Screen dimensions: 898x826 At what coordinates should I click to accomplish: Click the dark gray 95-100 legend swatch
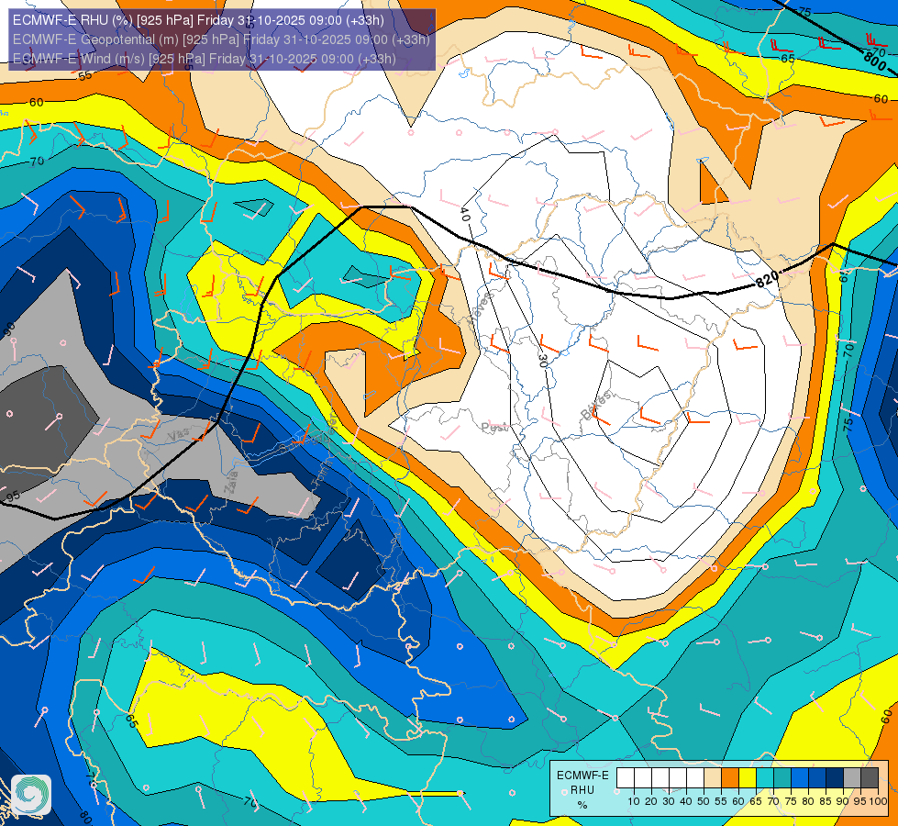pos(870,778)
